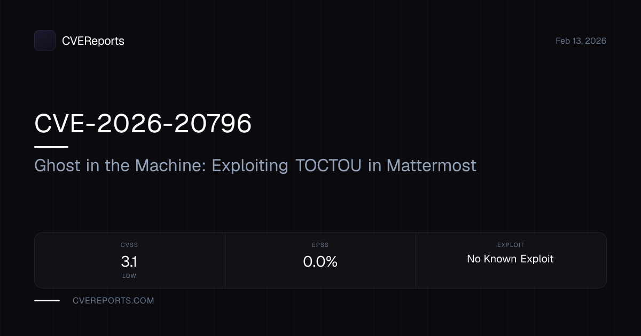
Task: Click the EXPLOIT label
Action: (x=511, y=245)
